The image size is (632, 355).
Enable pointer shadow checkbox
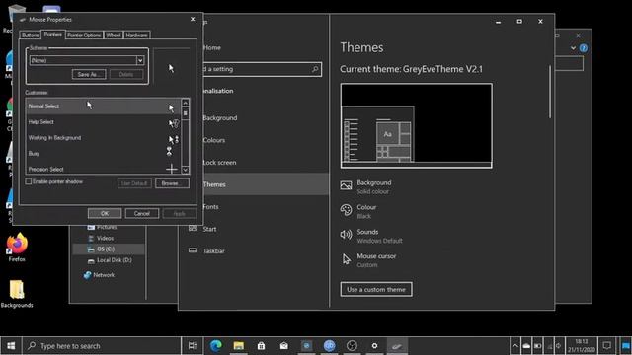(29, 181)
